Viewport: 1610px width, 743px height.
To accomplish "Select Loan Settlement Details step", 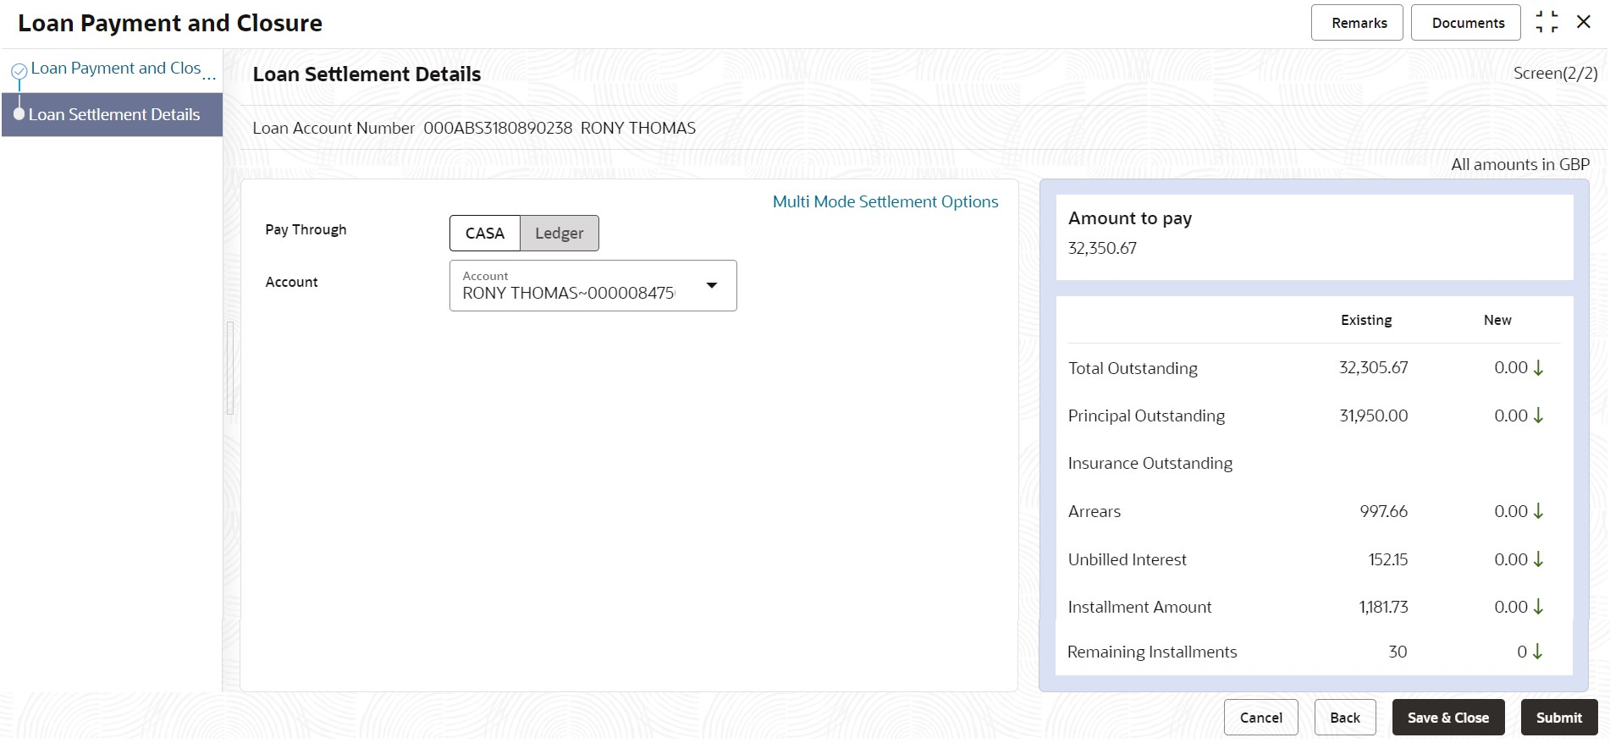I will coord(114,115).
